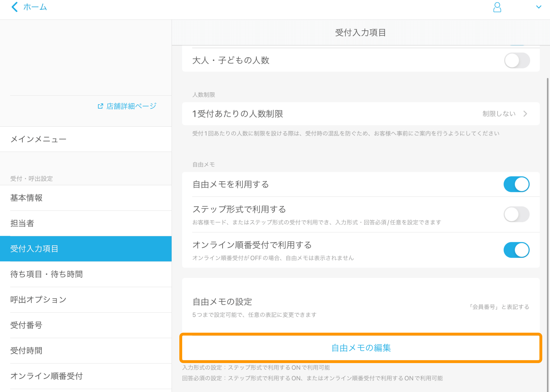The height and width of the screenshot is (392, 550).
Task: Click the 自由メモの編集 button
Action: (361, 348)
